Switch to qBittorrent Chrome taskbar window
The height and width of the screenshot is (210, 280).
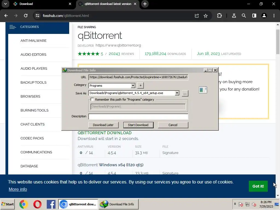[78, 204]
